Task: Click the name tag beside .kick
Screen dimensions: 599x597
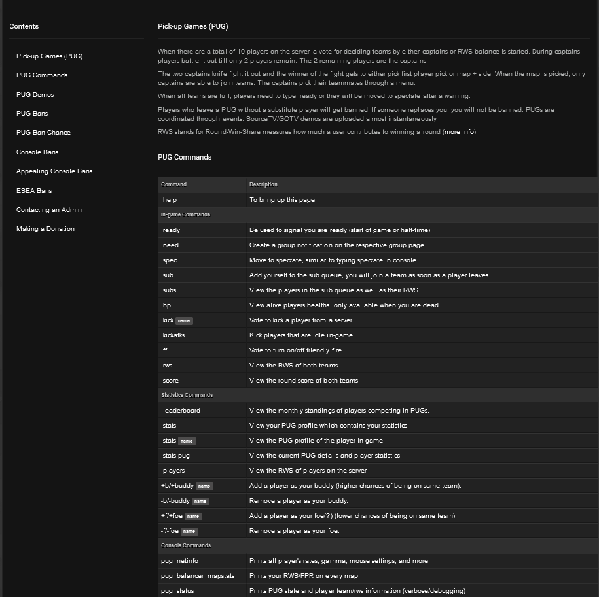Action: point(184,321)
